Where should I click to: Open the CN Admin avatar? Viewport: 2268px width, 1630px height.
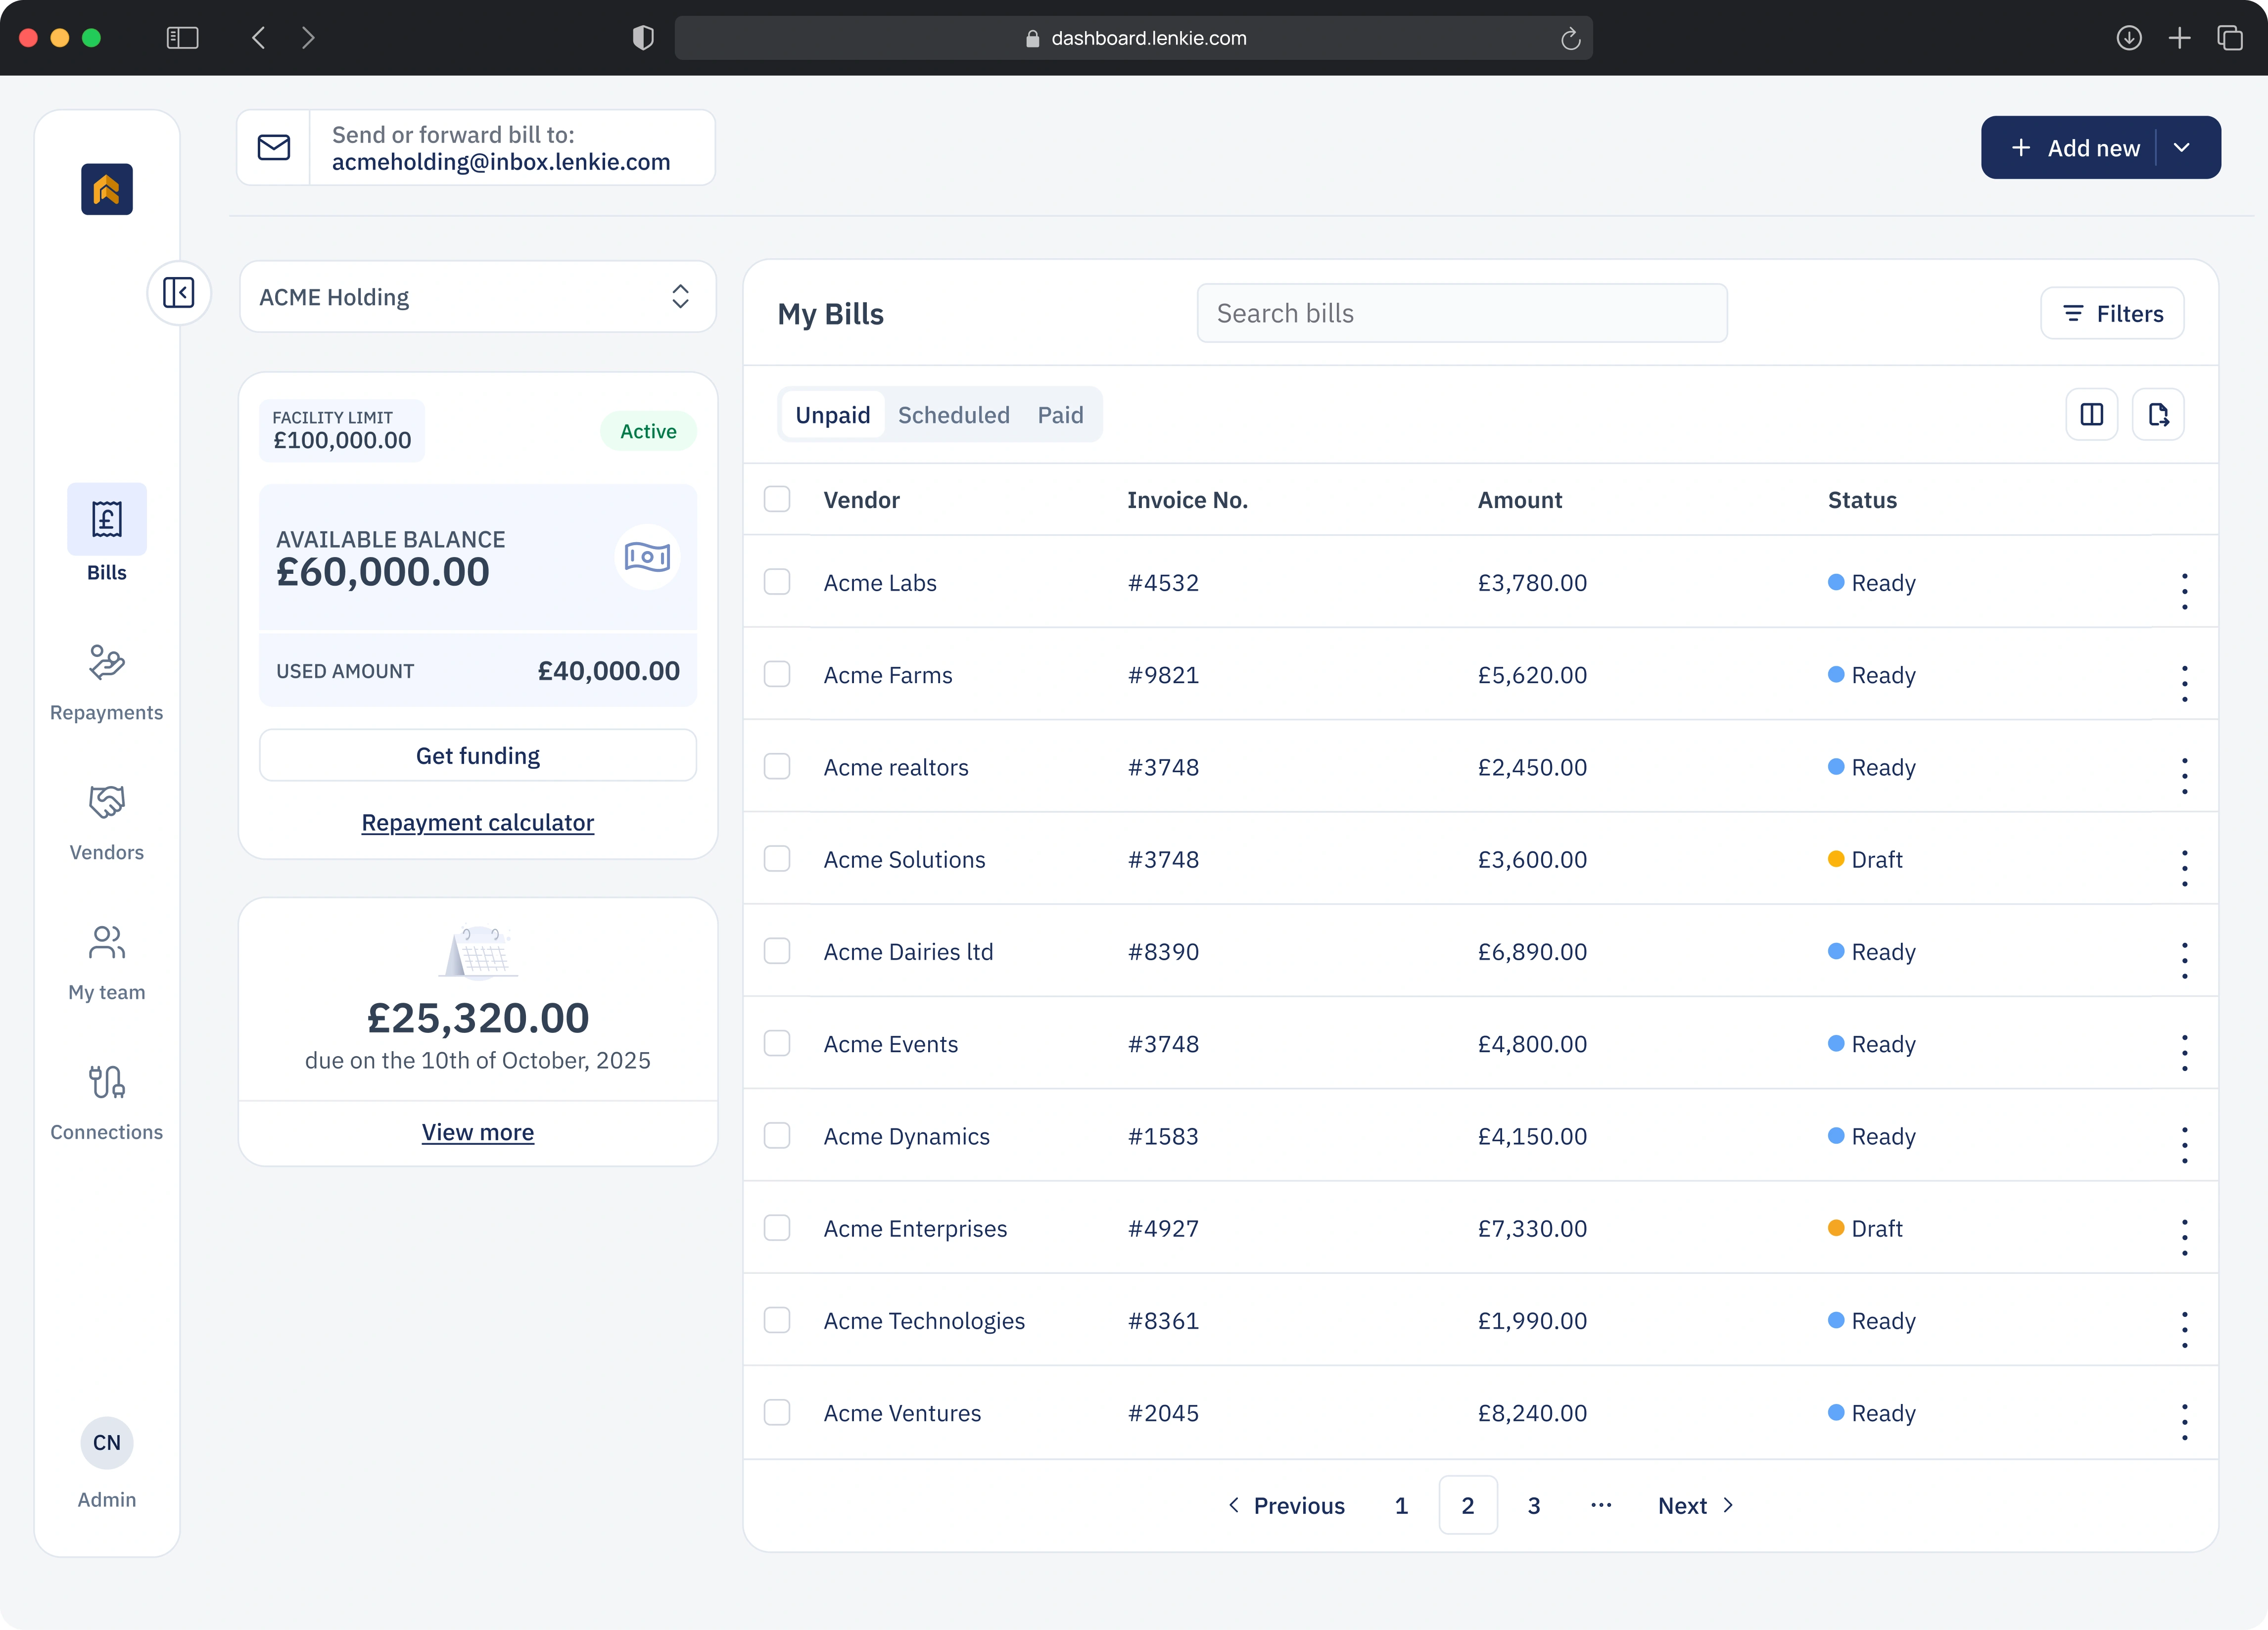coord(107,1443)
